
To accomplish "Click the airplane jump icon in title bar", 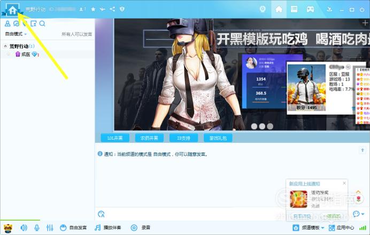I will (x=103, y=9).
